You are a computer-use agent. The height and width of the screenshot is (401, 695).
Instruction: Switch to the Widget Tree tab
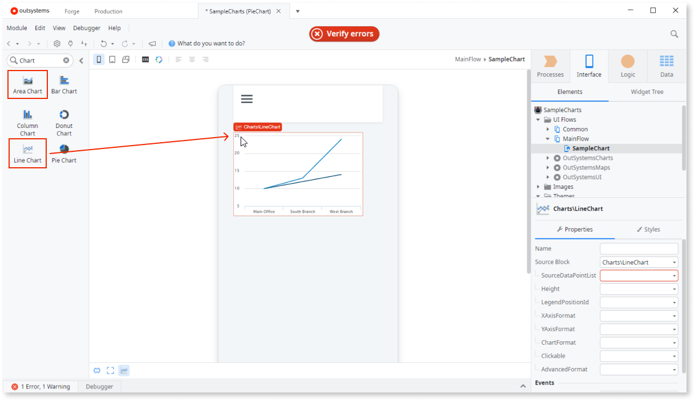[647, 92]
